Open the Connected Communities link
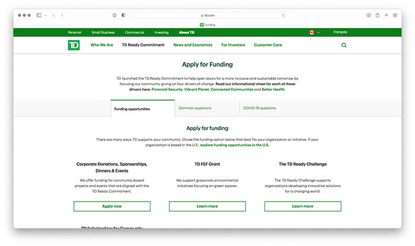Screen dimensions: 415x246 232,90
